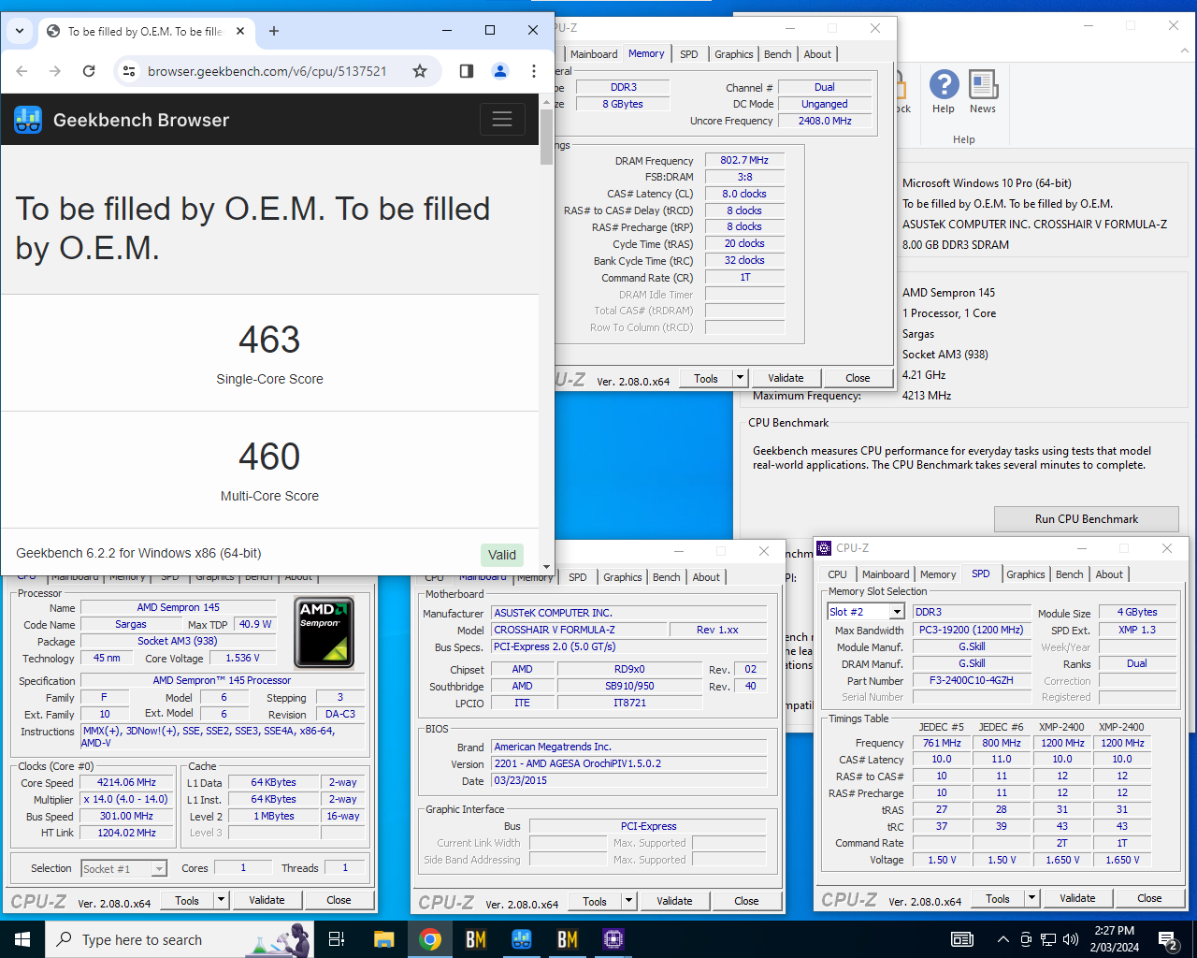
Task: Click the browser page scrollbar thumb
Action: click(x=547, y=136)
